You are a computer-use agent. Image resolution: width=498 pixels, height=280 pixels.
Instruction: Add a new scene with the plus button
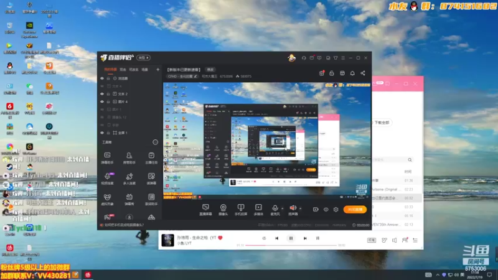click(x=157, y=70)
